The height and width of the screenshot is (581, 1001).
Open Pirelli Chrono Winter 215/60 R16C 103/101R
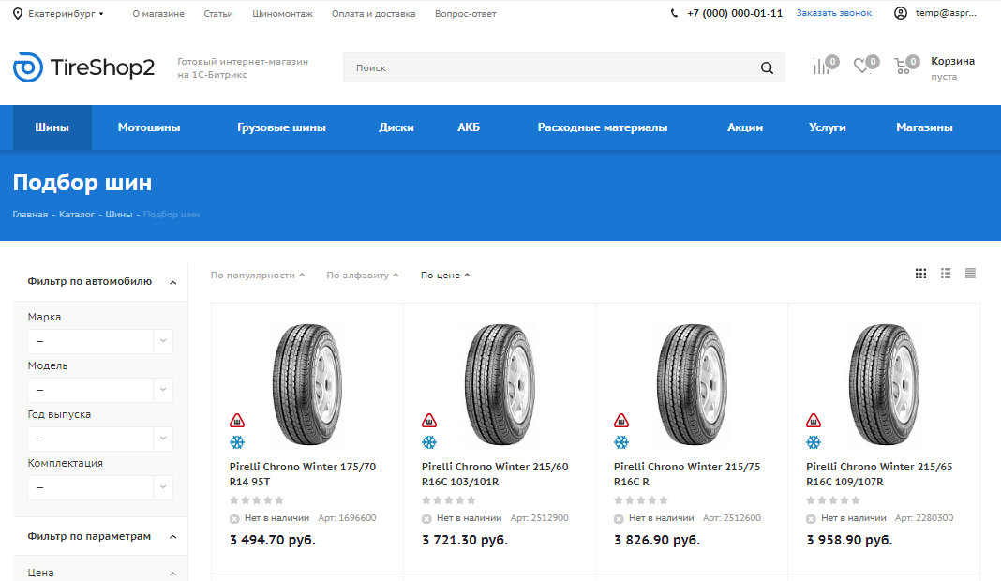[495, 474]
